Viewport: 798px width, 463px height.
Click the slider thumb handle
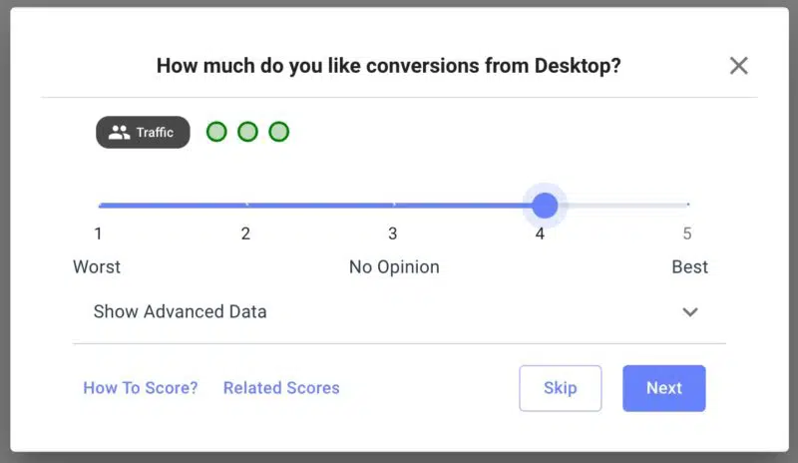(545, 206)
